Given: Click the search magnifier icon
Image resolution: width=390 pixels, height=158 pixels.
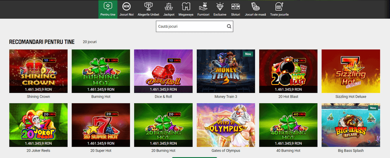Looking at the screenshot, I should pos(229,26).
